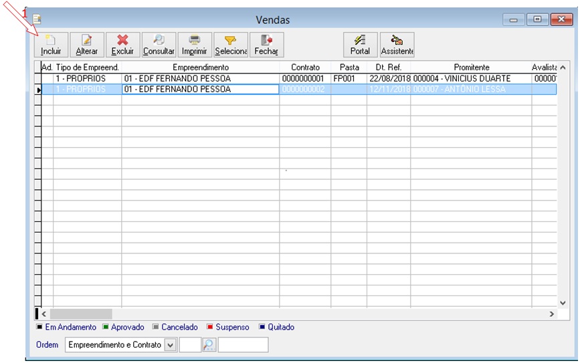The image size is (580, 363).
Task: Click the date 12/11/2018 cell
Action: coord(389,89)
